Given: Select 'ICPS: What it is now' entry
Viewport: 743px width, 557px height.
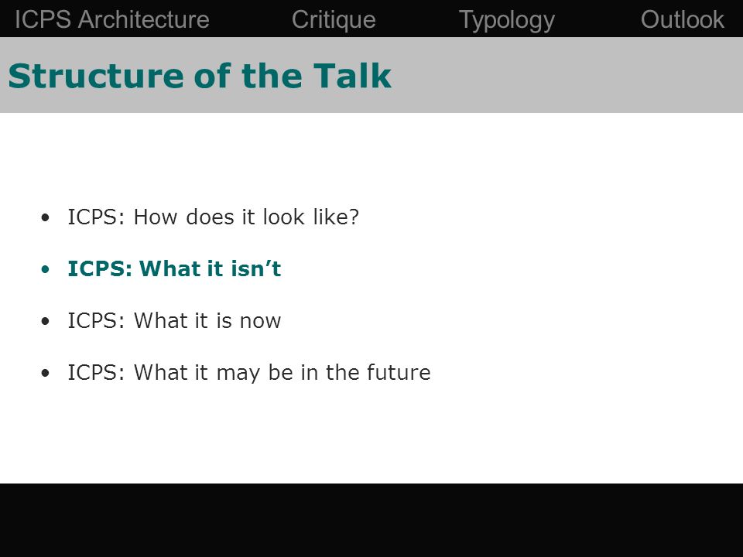Looking at the screenshot, I should coord(174,320).
